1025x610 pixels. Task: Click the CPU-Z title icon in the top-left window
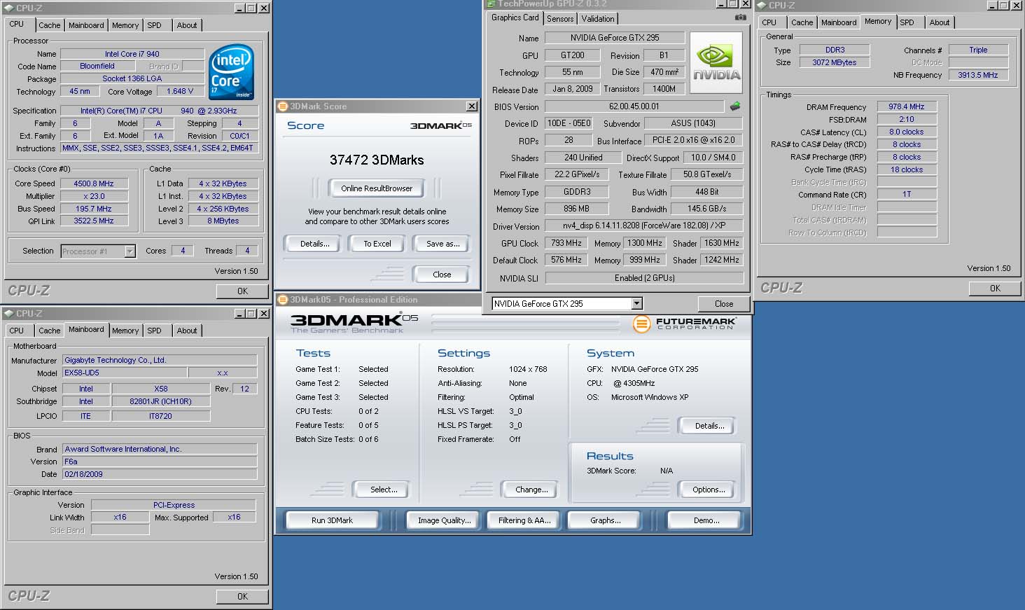9,8
